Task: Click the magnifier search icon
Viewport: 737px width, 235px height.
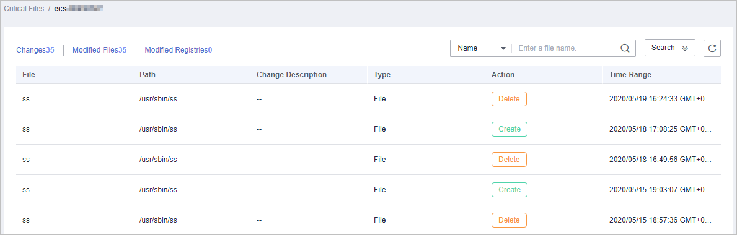Action: pos(625,48)
